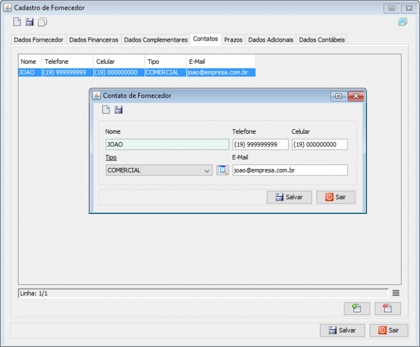Click Salvar in the Contato de Fornecedor dialog
420x347 pixels.
289,197
